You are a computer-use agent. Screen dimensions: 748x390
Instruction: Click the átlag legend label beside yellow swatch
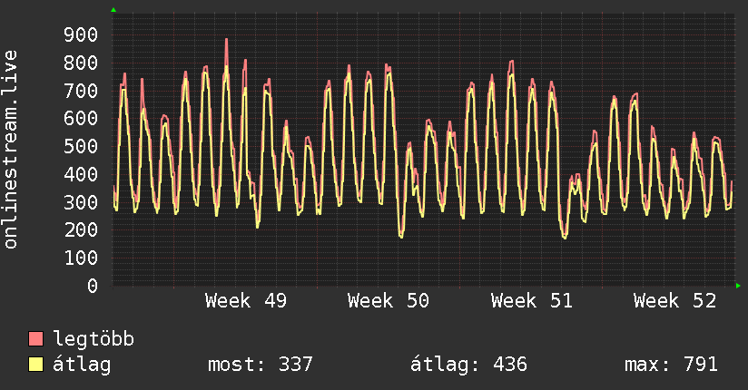(x=82, y=365)
